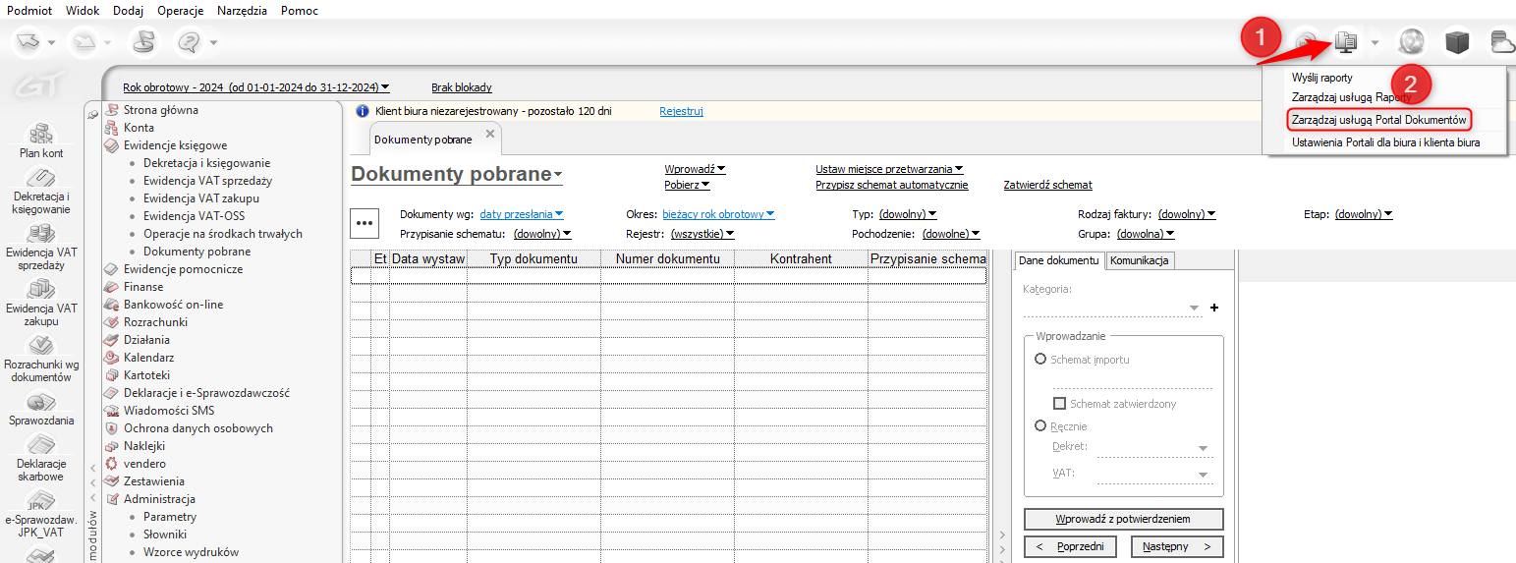This screenshot has width=1516, height=563.
Task: Toggle Schemat zatwierdzony checkbox
Action: coord(1059,404)
